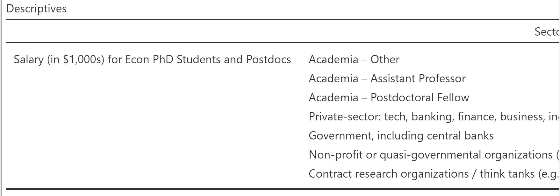Click the Descriptives table title
Image resolution: width=560 pixels, height=196 pixels.
[36, 9]
